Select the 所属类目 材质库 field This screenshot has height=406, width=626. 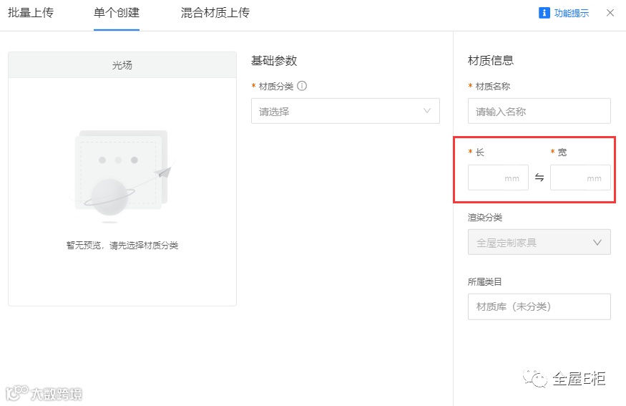539,306
